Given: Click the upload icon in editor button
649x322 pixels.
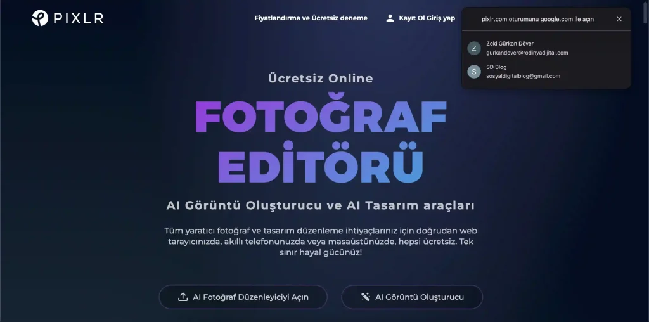Looking at the screenshot, I should click(x=183, y=297).
